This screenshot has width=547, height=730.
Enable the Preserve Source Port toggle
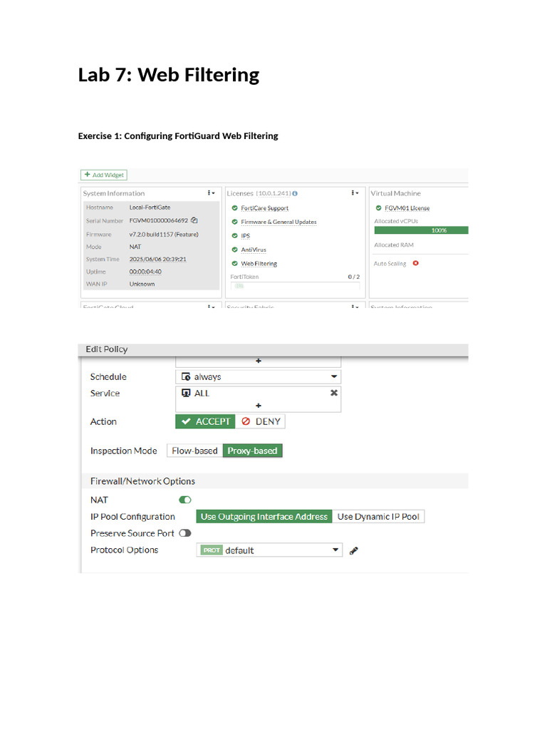(x=185, y=533)
